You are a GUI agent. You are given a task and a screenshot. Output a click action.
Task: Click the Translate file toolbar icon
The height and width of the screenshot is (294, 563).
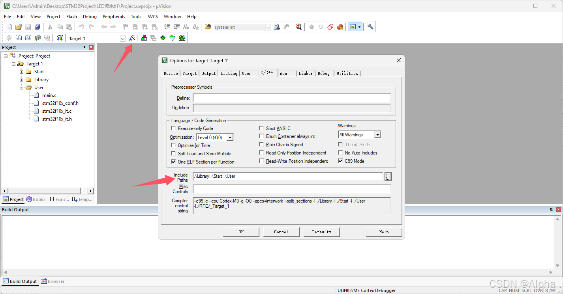click(x=9, y=38)
